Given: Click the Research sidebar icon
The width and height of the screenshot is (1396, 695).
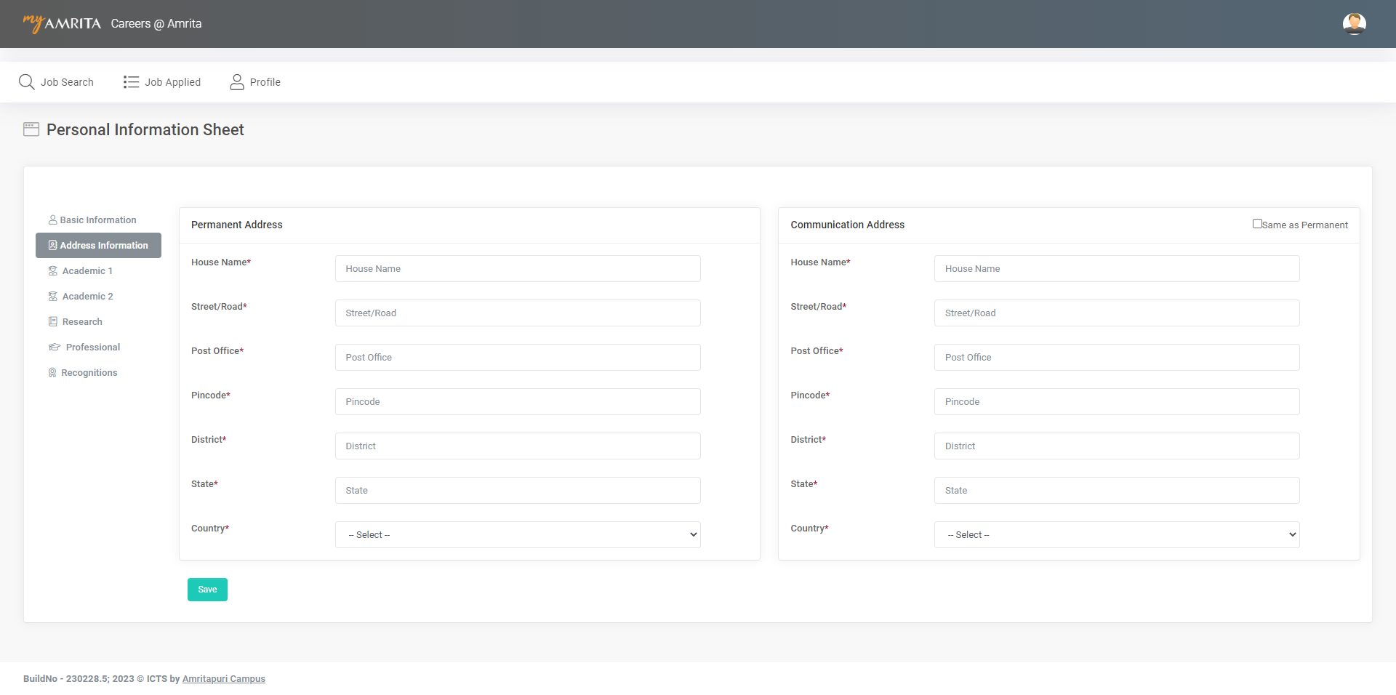Looking at the screenshot, I should 53,322.
